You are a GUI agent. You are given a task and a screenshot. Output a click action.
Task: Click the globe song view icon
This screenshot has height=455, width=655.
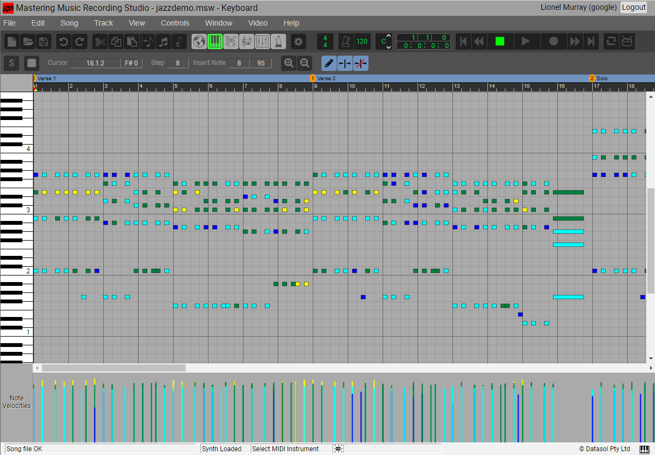point(199,41)
